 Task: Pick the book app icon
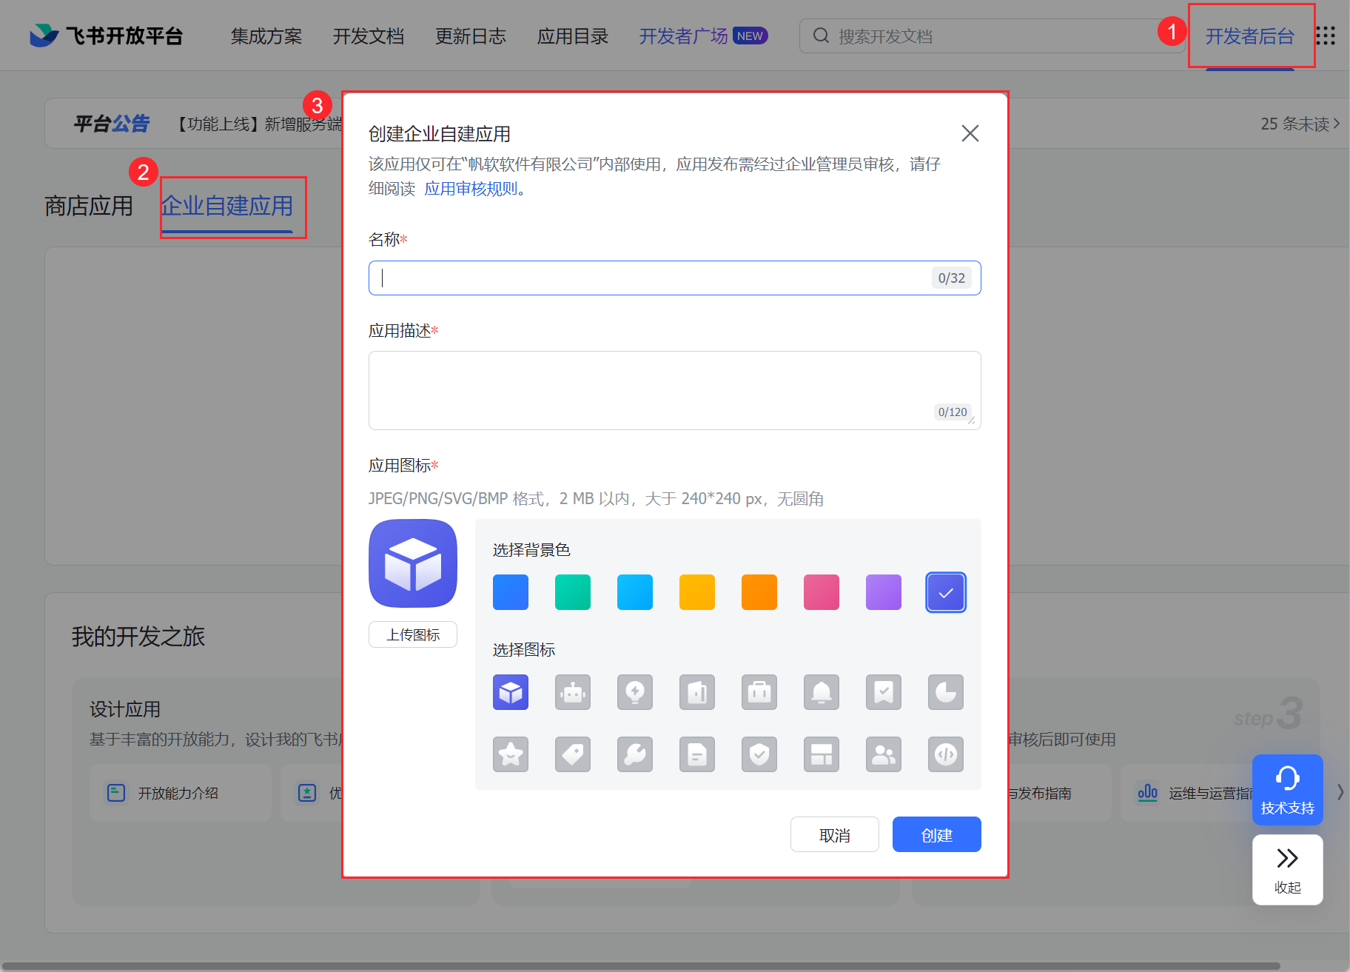(697, 692)
